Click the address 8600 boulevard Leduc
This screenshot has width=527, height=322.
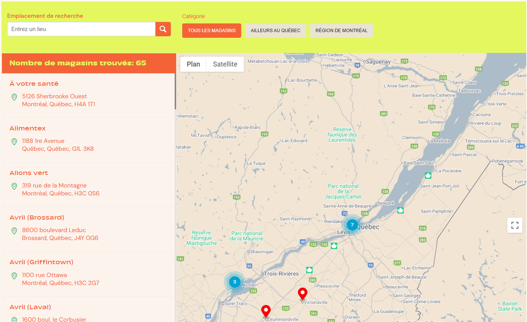click(54, 230)
